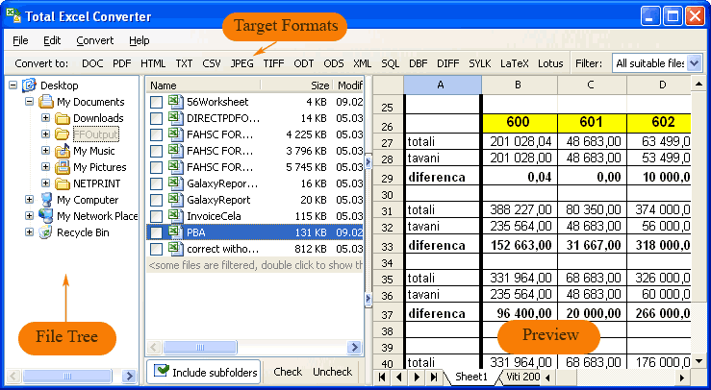The height and width of the screenshot is (390, 711).
Task: Expand the Downloads folder node
Action: tap(46, 118)
